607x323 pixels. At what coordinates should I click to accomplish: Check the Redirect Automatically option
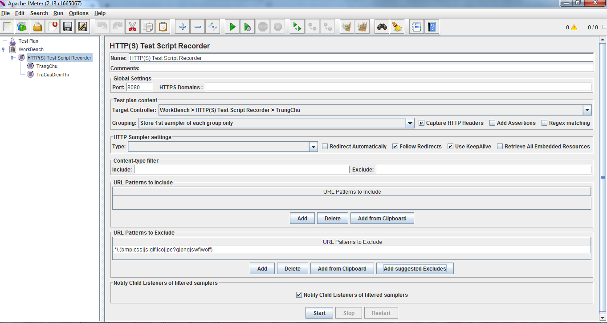click(x=325, y=147)
